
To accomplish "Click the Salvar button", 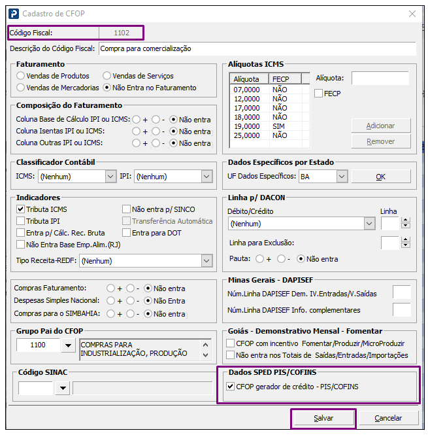I will point(323,418).
